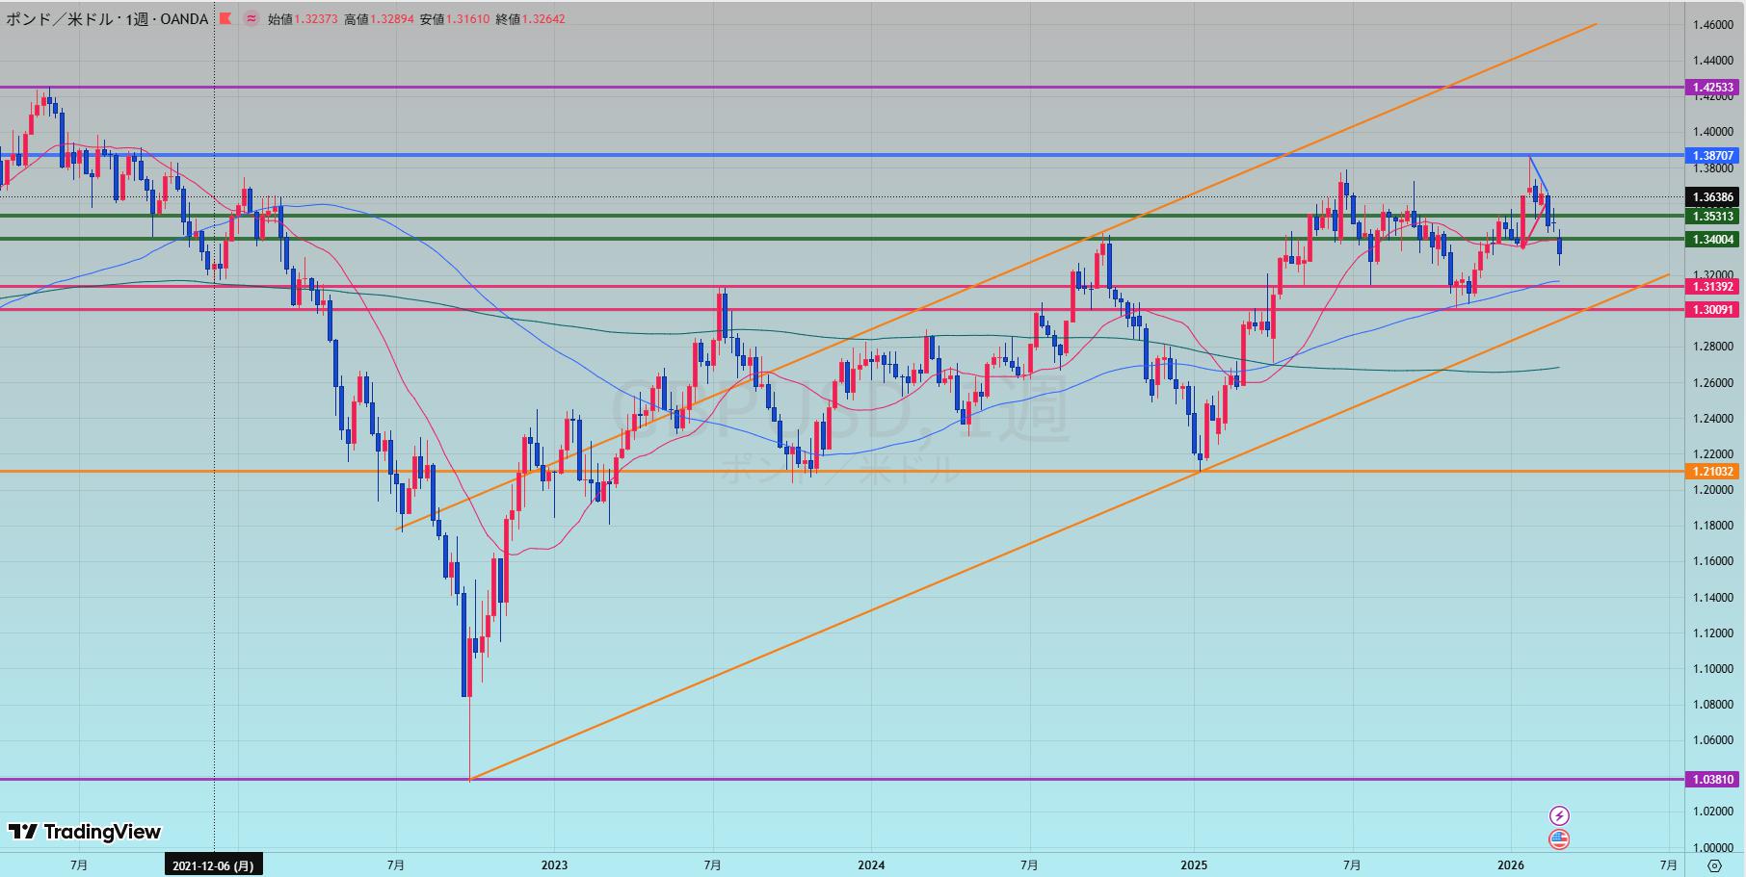The width and height of the screenshot is (1746, 877).
Task: Select the 1.34004 green price label
Action: point(1713,239)
